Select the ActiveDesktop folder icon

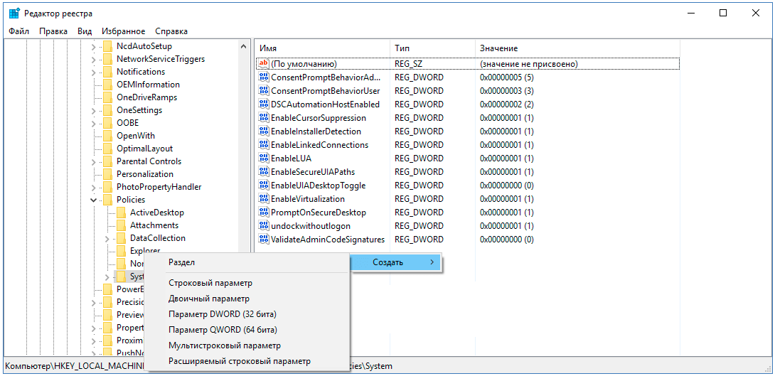point(122,213)
